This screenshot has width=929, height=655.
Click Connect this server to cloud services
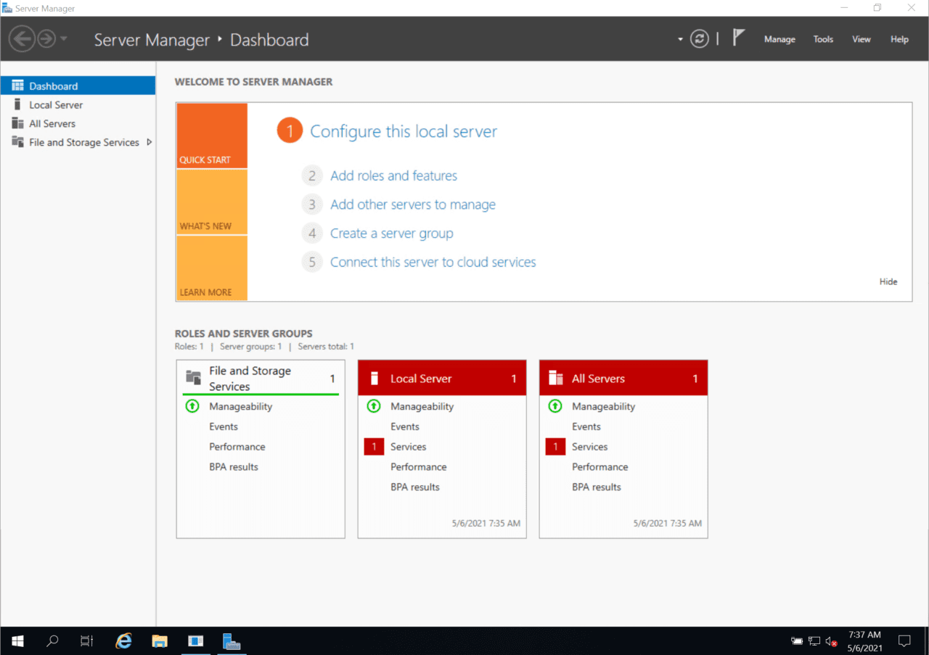(x=433, y=262)
